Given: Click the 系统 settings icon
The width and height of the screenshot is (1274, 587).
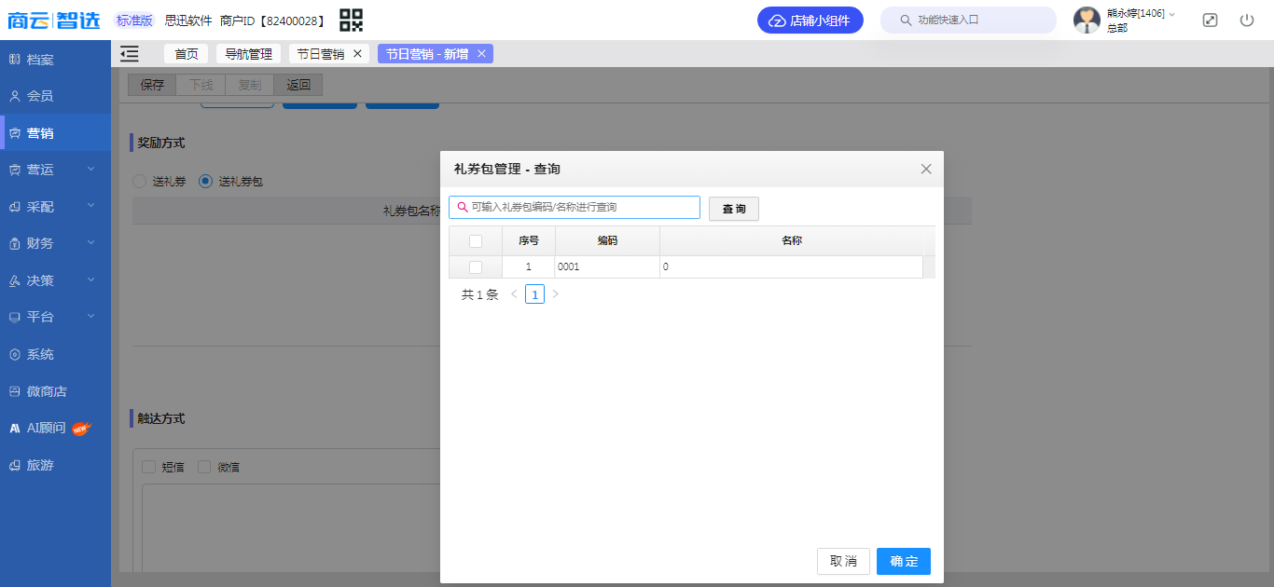Looking at the screenshot, I should 15,354.
